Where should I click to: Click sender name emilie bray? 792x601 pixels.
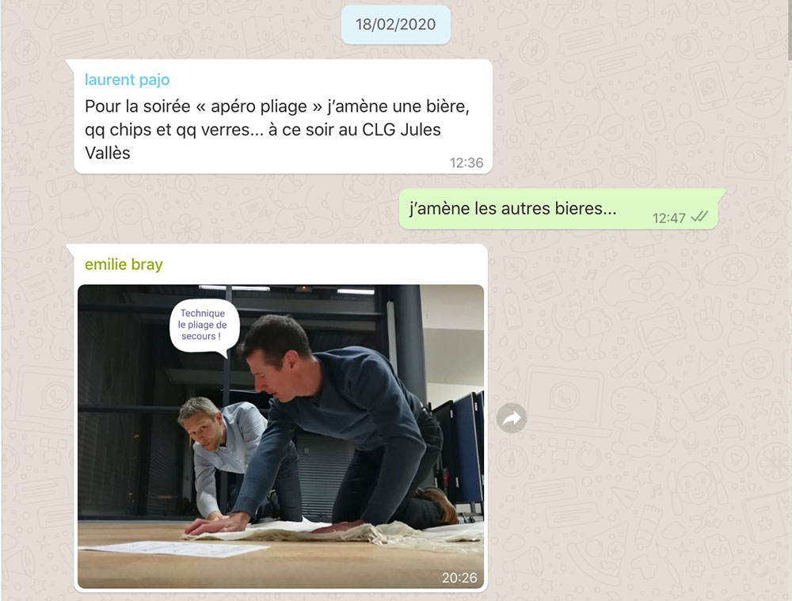[x=124, y=264]
